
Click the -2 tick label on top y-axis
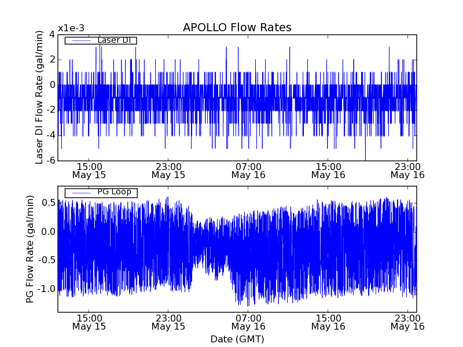pos(50,110)
